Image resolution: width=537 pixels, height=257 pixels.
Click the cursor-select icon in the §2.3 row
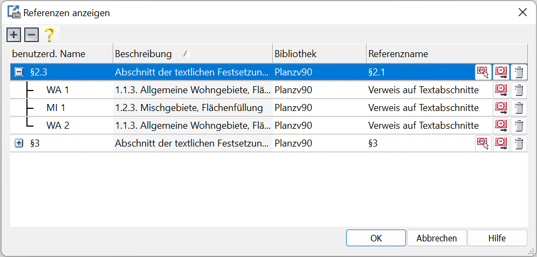[483, 72]
